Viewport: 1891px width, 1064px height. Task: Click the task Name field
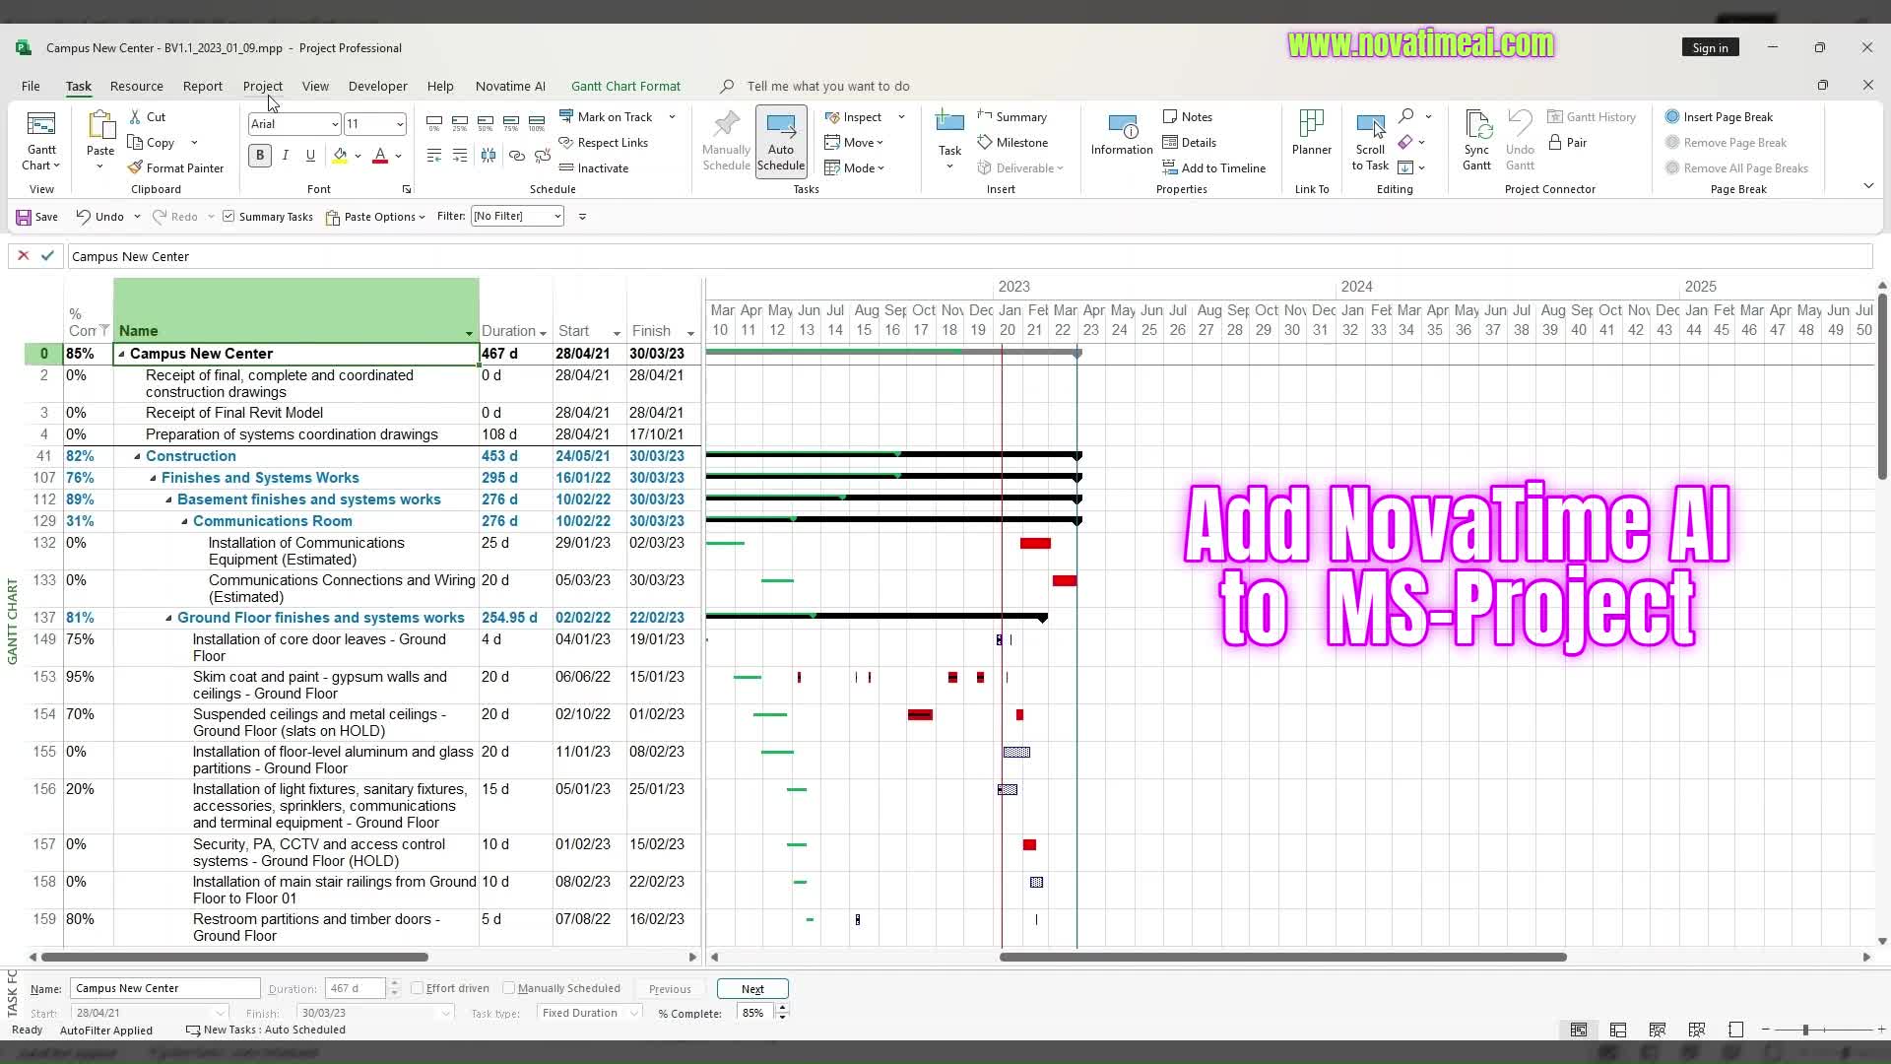coord(165,988)
